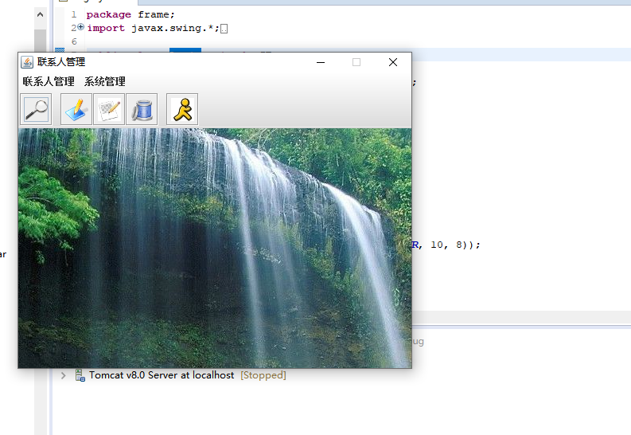Viewport: 631px width, 435px height.
Task: Click the '10, 8));' code text
Action: [455, 245]
